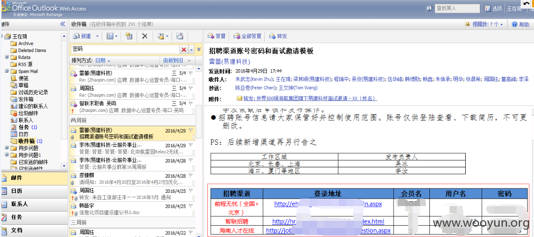Flag the 智联求职者 吴鸣 message

coord(191,103)
